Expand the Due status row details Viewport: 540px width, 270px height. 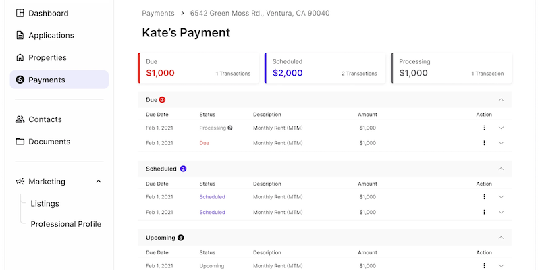[501, 143]
